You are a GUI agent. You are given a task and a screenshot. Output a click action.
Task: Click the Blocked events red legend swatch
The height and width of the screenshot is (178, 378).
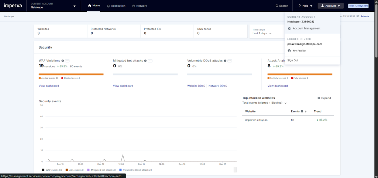click(x=62, y=78)
